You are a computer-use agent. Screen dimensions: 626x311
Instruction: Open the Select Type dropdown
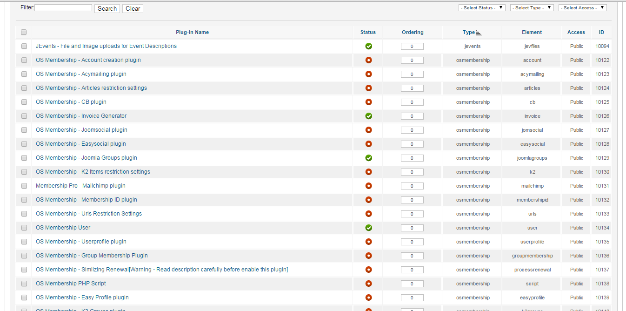[532, 7]
